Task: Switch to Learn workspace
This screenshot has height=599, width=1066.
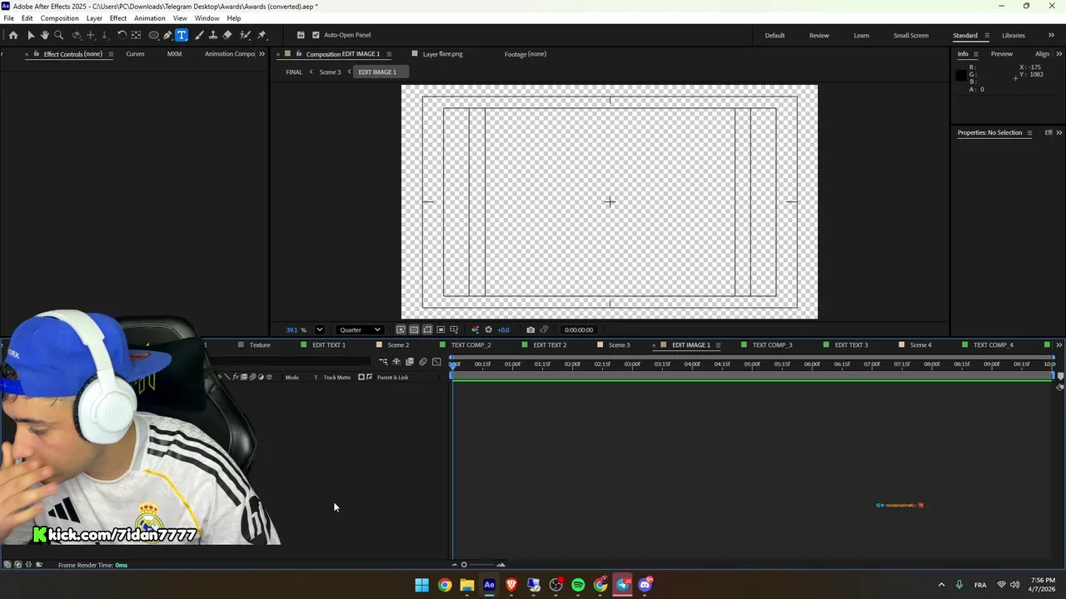Action: click(x=861, y=35)
